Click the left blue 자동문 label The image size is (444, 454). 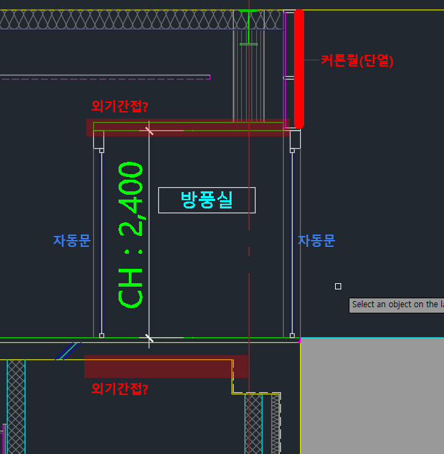72,241
